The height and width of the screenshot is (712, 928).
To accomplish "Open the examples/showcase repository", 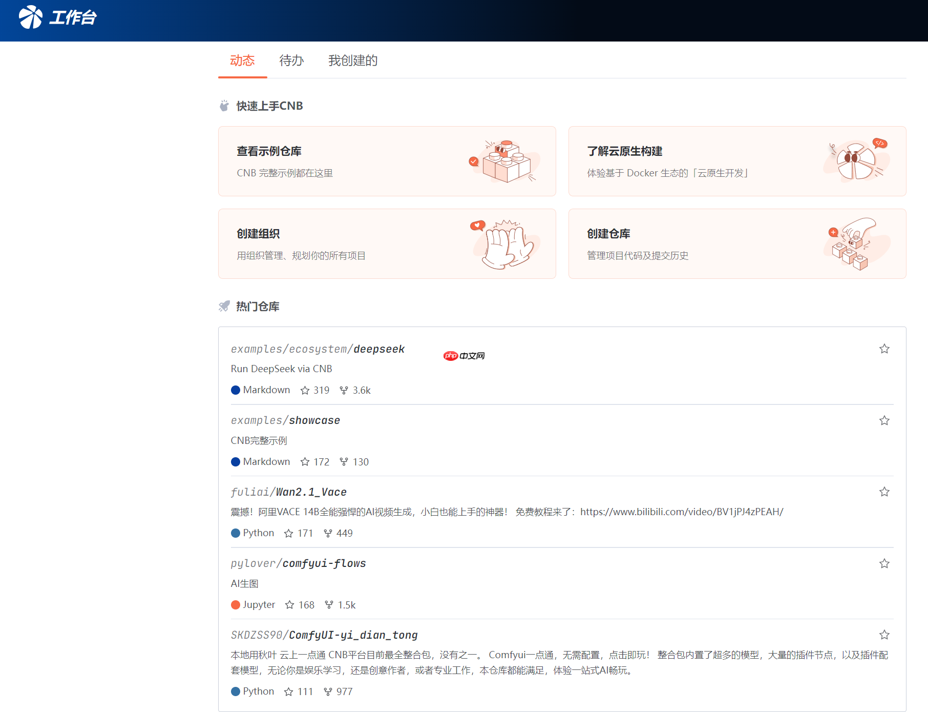I will (x=285, y=420).
